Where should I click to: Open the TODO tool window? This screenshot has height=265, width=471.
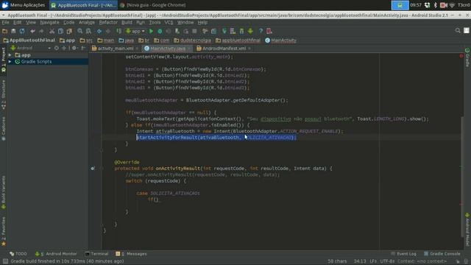(18, 254)
